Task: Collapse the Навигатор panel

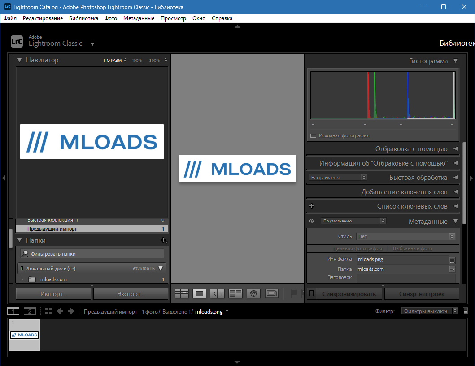Action: click(x=19, y=60)
